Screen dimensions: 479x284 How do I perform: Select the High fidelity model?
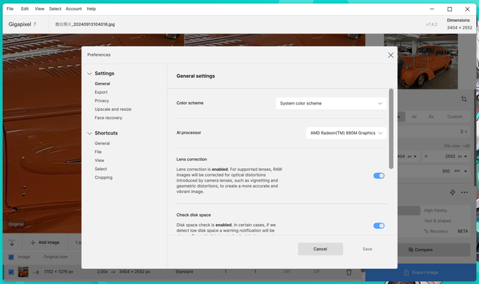pyautogui.click(x=435, y=210)
